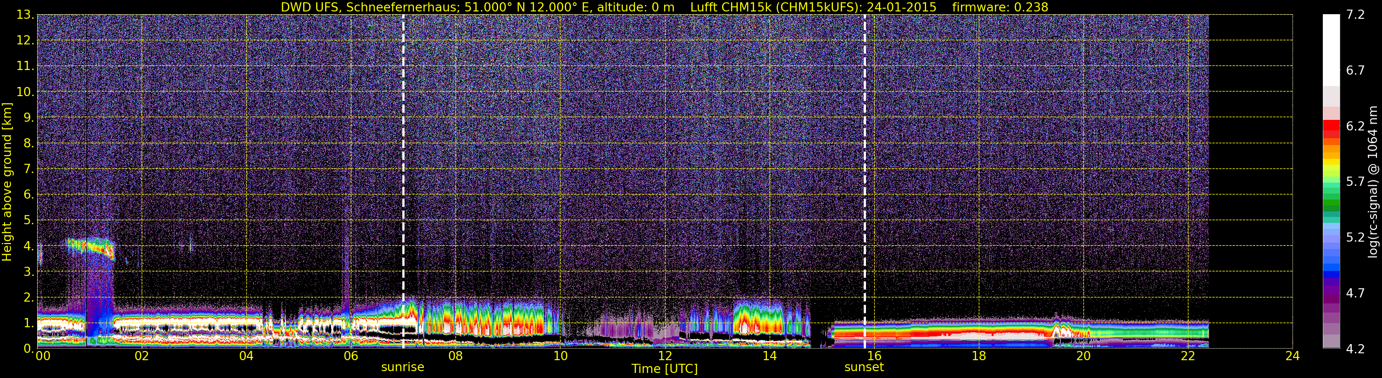The height and width of the screenshot is (378, 1382).
Task: Click the height axis tick '7.'
Action: [28, 169]
